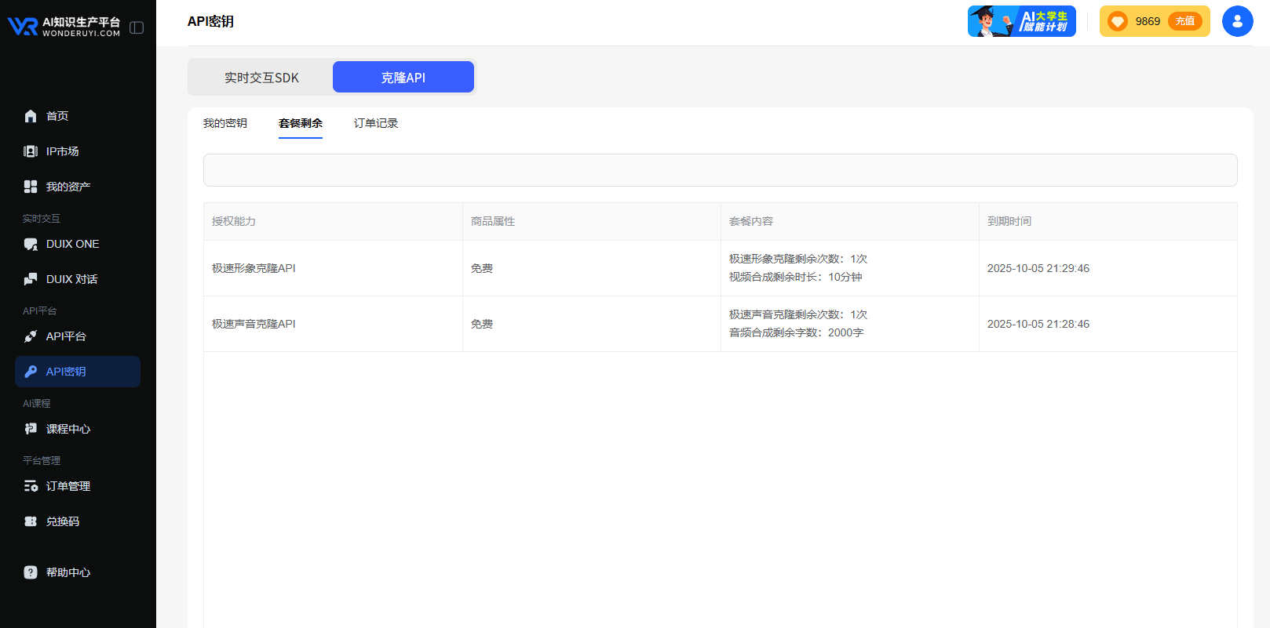This screenshot has width=1270, height=628.
Task: Select the 克隆API tab
Action: (x=403, y=78)
